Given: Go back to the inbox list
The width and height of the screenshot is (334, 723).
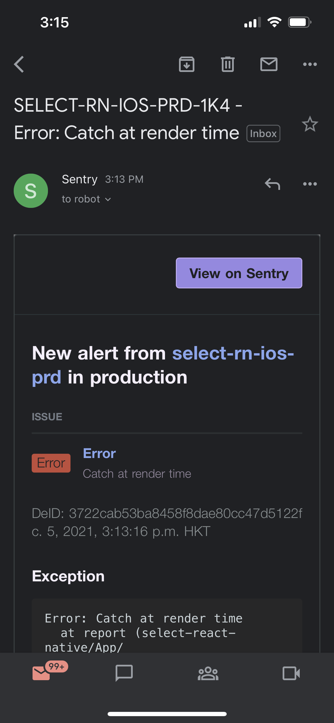Looking at the screenshot, I should 19,64.
